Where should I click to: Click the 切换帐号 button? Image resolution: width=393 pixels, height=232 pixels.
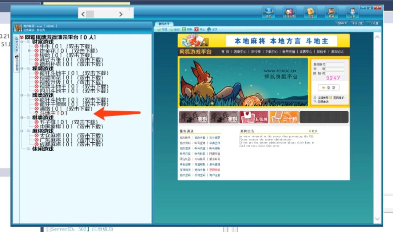pyautogui.click(x=342, y=23)
